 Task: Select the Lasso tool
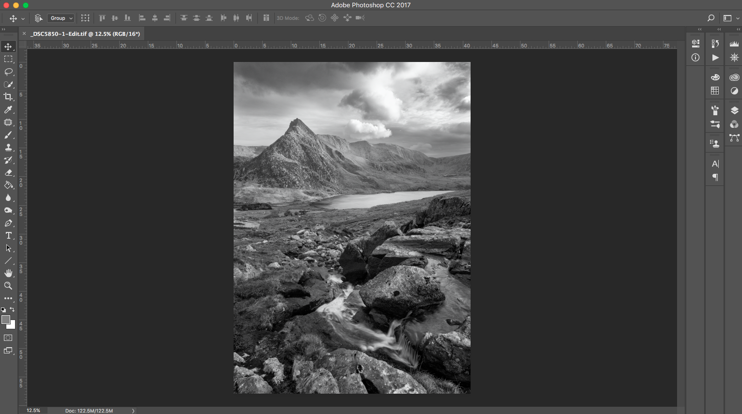pos(8,72)
